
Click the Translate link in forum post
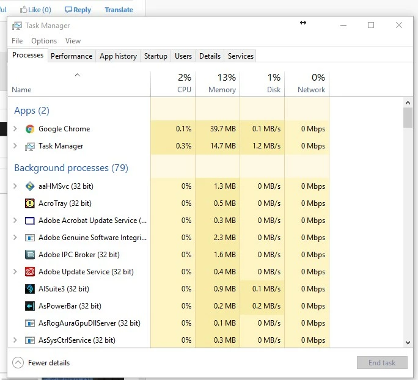(x=119, y=10)
